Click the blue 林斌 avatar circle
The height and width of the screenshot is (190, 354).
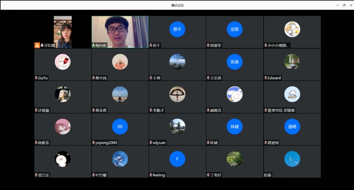coord(235,127)
